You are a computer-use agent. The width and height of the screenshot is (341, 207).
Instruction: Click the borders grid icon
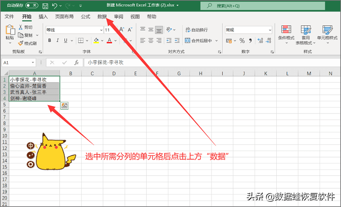point(81,40)
